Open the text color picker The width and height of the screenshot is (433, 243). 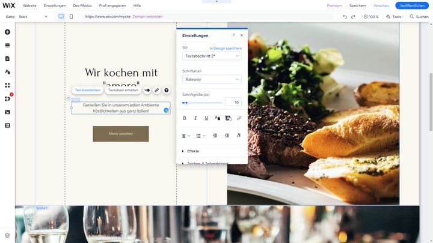[217, 118]
